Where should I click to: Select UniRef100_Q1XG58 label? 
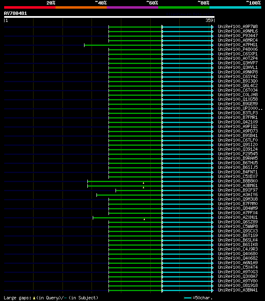(x=238, y=99)
